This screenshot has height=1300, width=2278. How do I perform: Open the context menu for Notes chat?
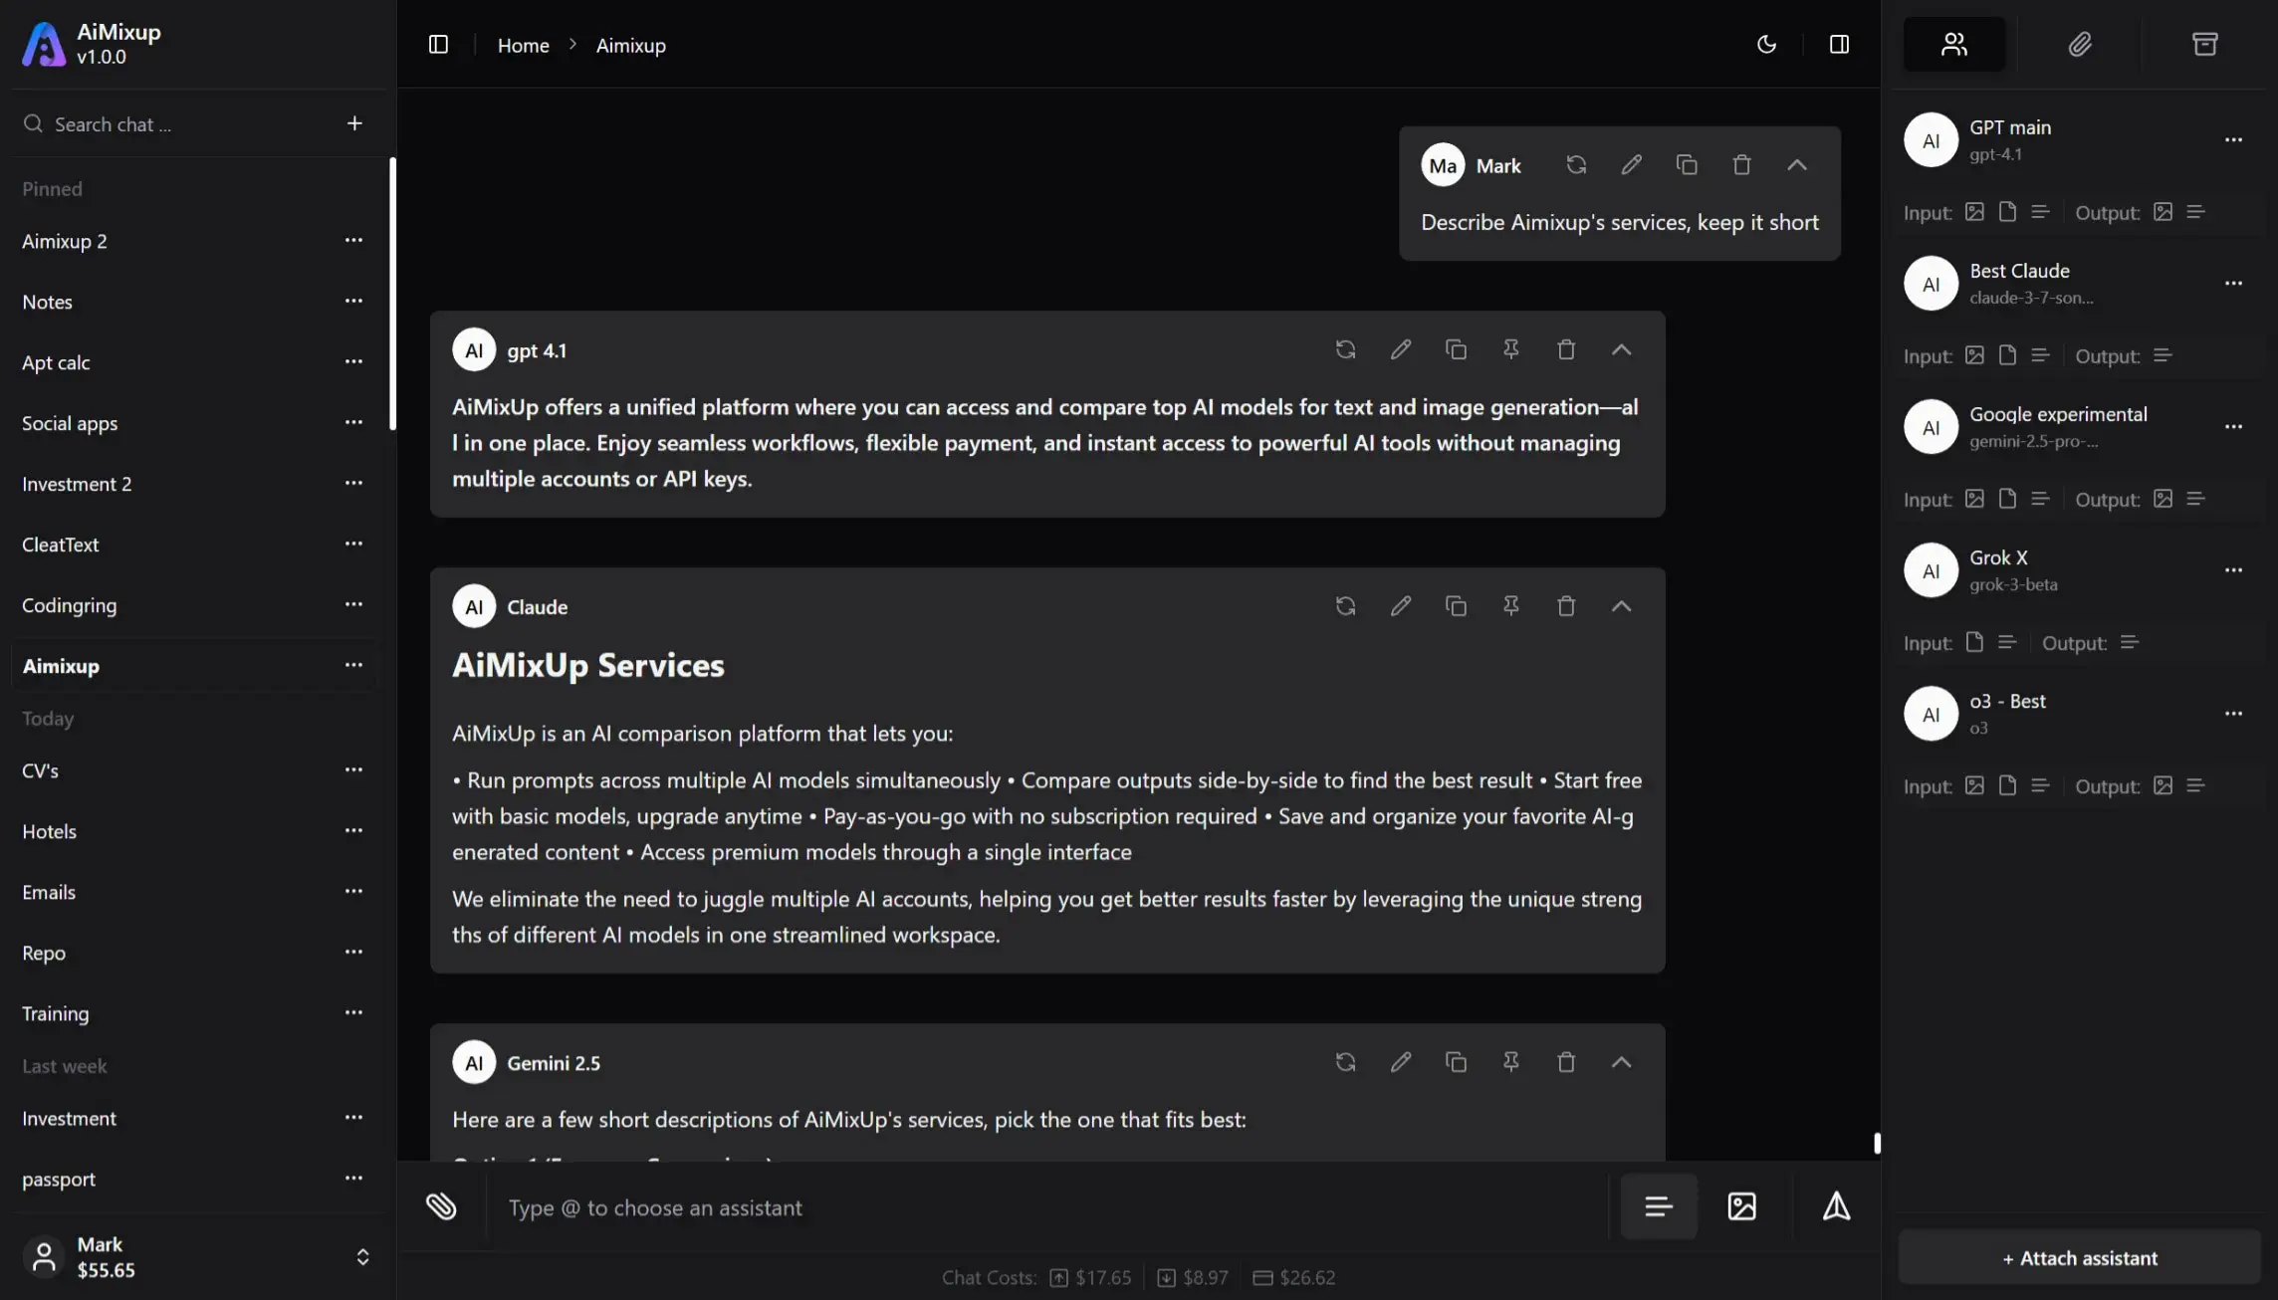pos(353,301)
